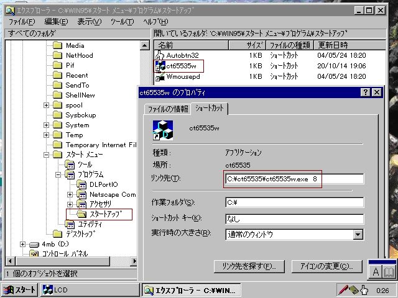Collapse the プログラム node
This screenshot has width=398, height=298.
(58, 174)
